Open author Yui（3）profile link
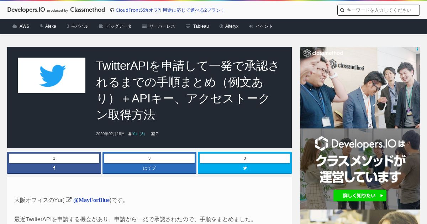 [139, 134]
